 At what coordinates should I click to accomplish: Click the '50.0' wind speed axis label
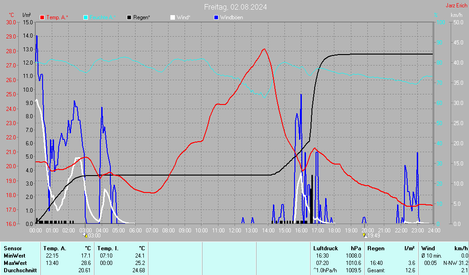point(458,22)
